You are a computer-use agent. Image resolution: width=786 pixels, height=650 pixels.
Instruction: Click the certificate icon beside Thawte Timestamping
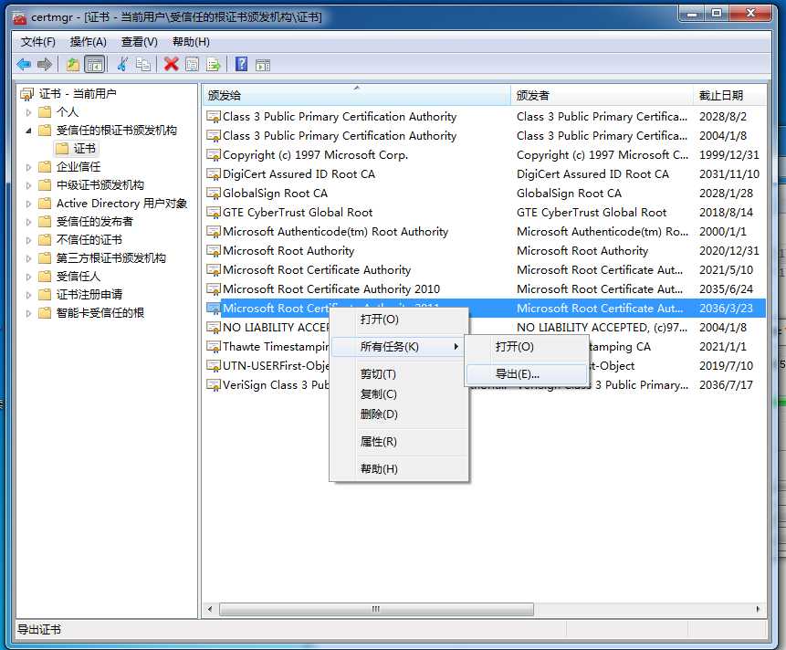tap(214, 347)
